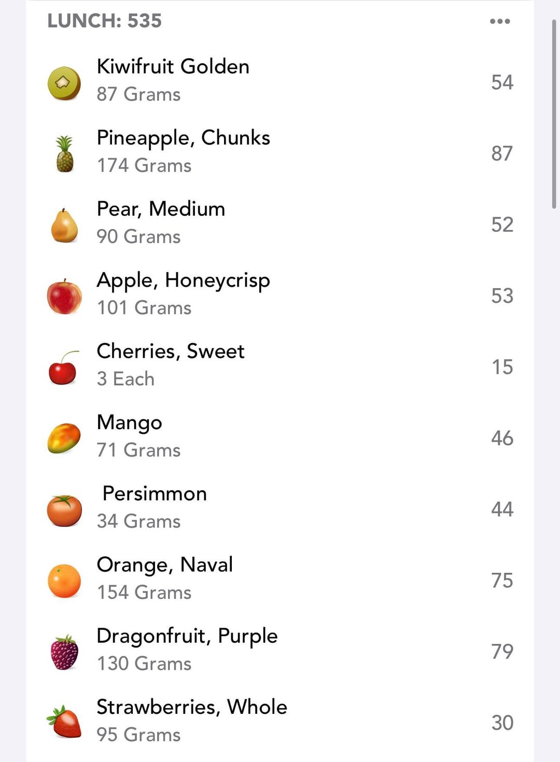Select the Mango 71 Grams serving text
This screenshot has height=762, width=560.
[139, 450]
